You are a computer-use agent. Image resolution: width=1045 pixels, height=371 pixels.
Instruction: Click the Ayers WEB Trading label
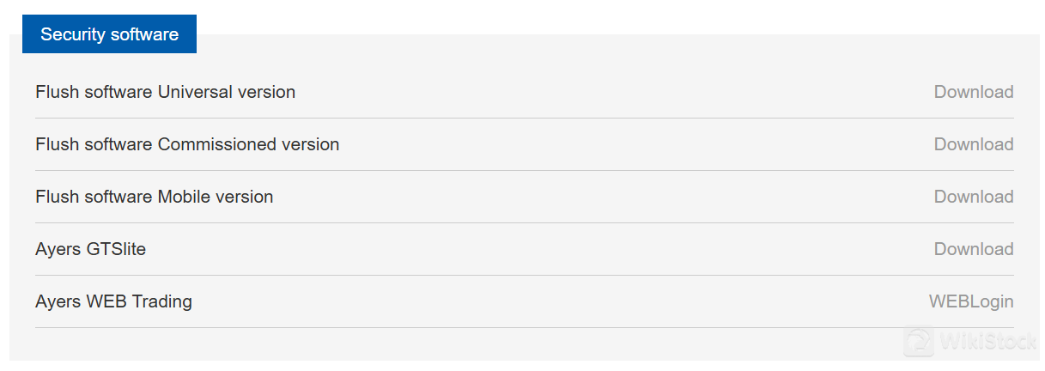[114, 301]
